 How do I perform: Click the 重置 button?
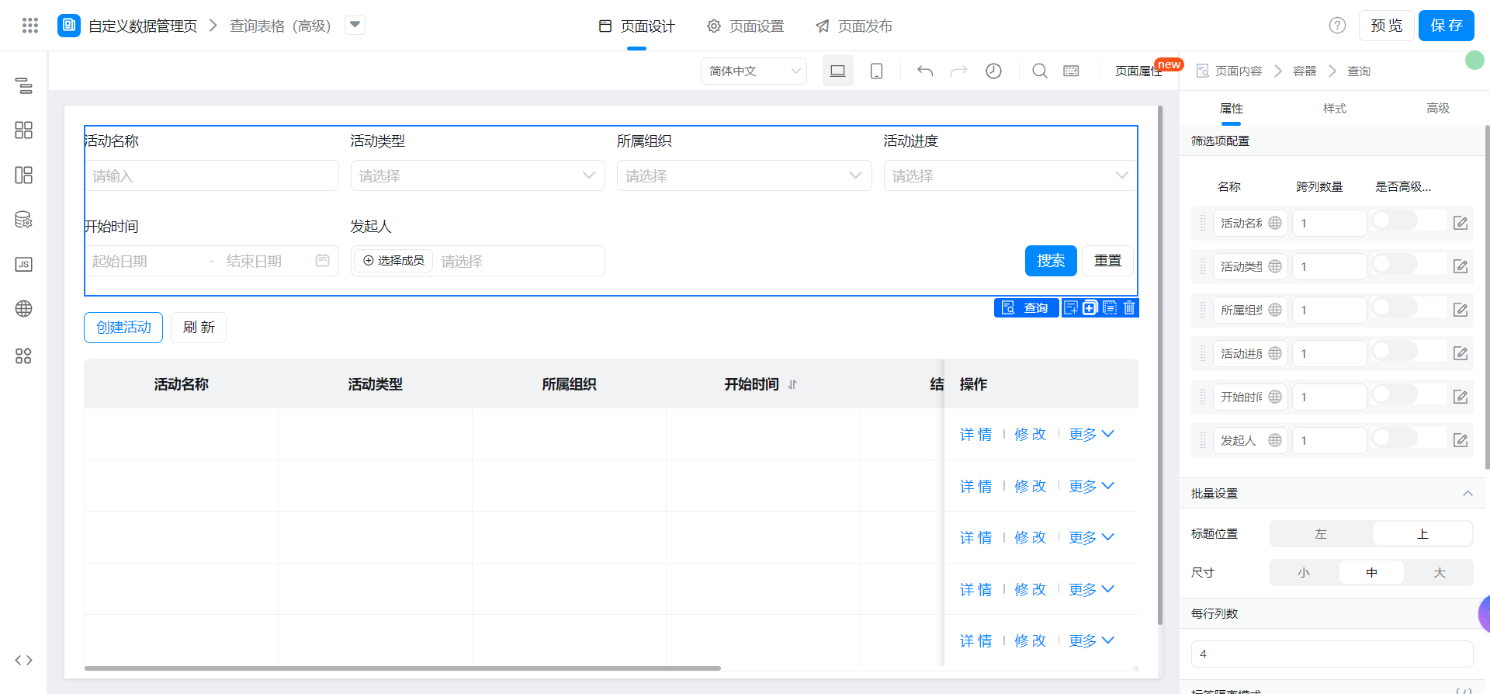pyautogui.click(x=1108, y=261)
